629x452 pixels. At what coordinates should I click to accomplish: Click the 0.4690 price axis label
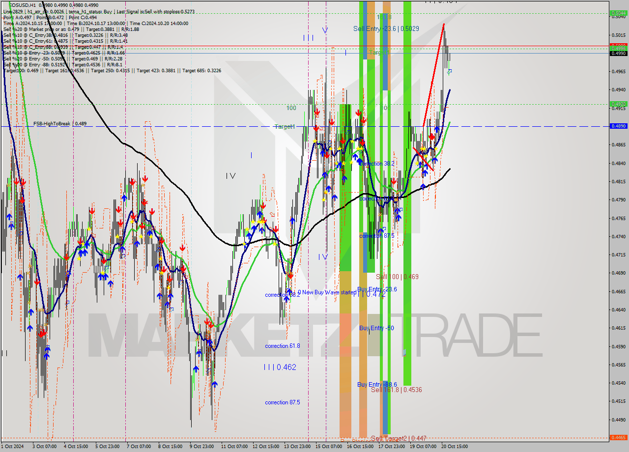point(619,273)
